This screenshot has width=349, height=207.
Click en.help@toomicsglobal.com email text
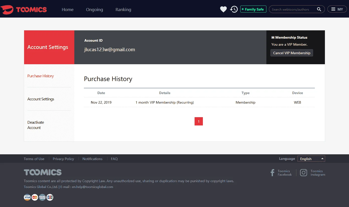(x=92, y=187)
